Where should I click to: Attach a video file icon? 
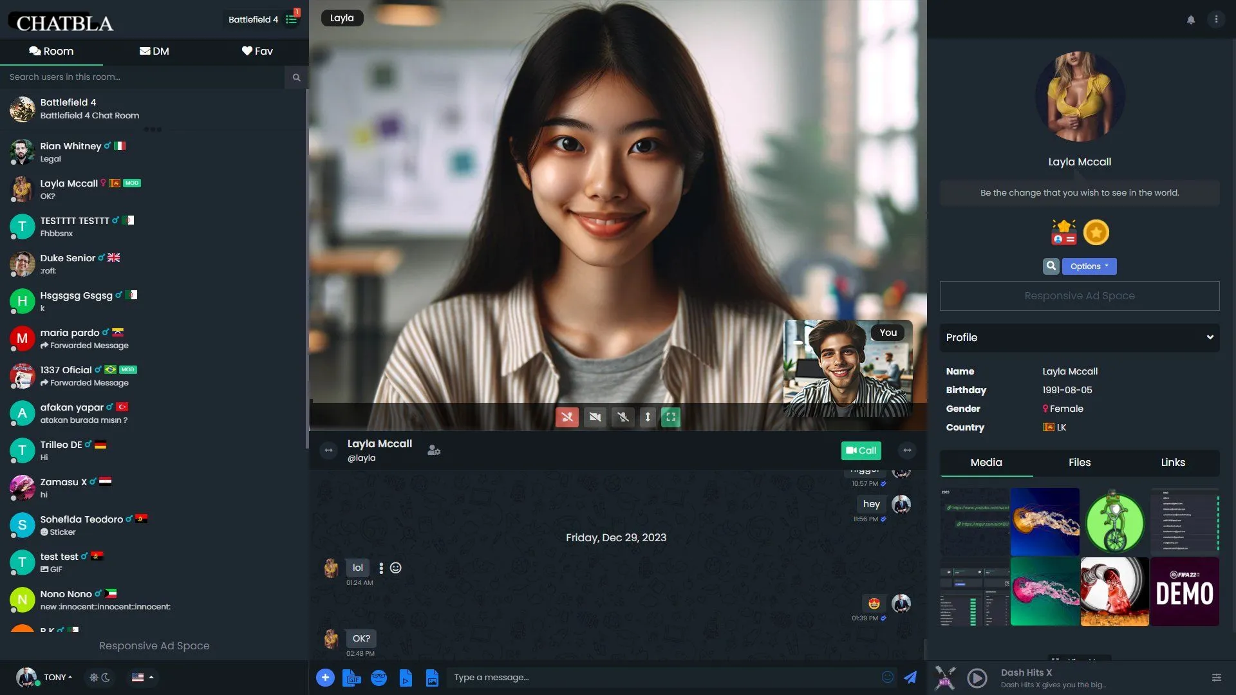pyautogui.click(x=406, y=677)
